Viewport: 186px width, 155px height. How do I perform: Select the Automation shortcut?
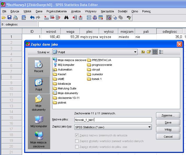(x=63, y=70)
